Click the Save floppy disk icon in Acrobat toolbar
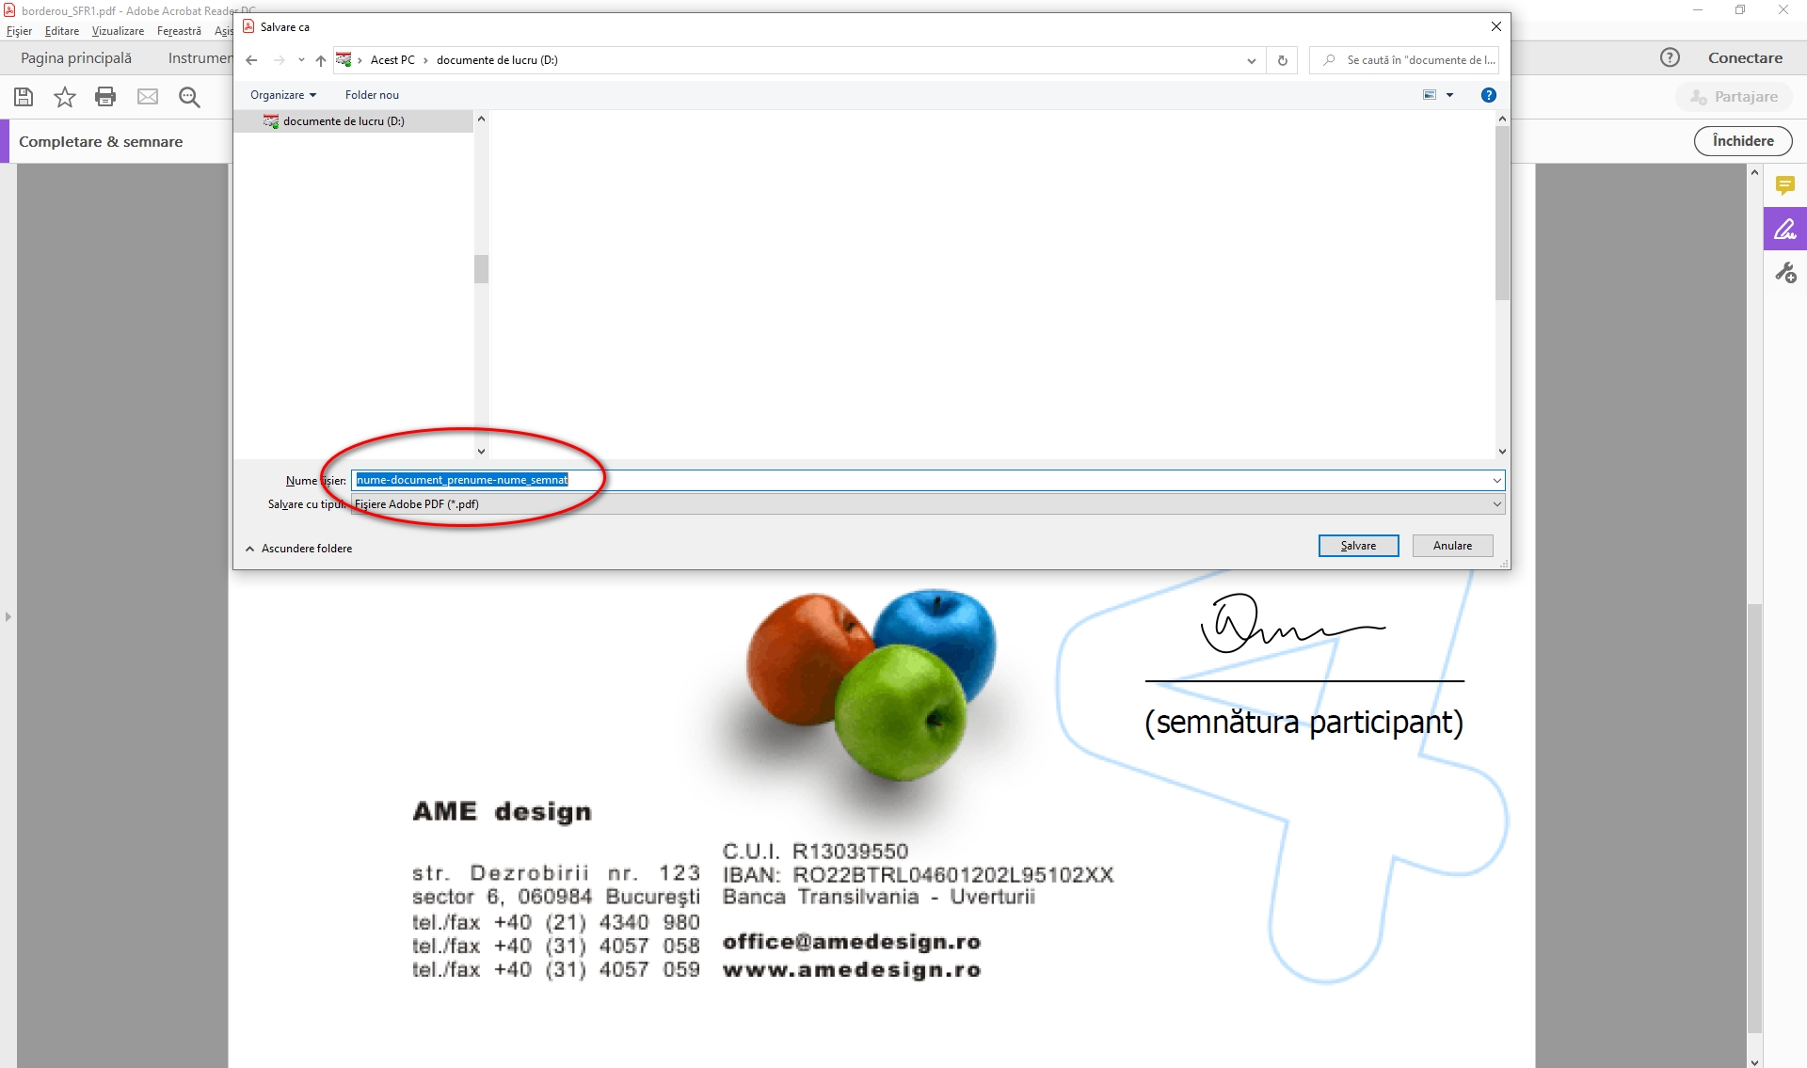Screen dimensions: 1807x1068 pos(24,97)
